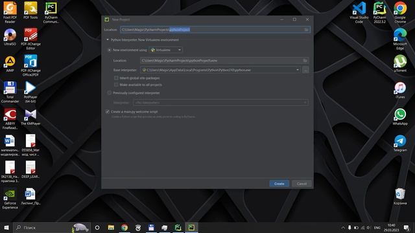The image size is (415, 233).
Task: Select the DEEP_LEAR PDF file on desktop
Action: point(30,170)
